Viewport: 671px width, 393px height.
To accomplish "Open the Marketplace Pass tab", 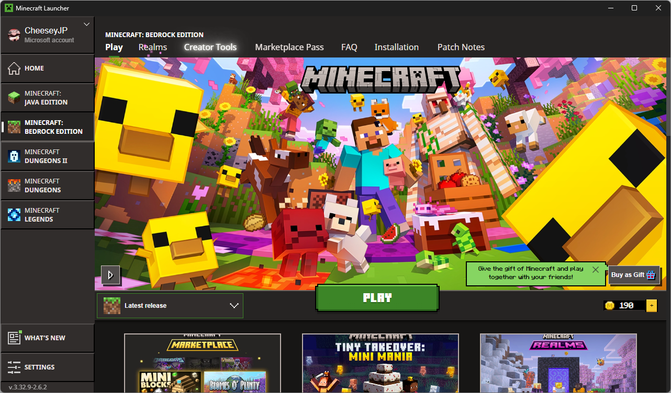I will click(x=289, y=47).
